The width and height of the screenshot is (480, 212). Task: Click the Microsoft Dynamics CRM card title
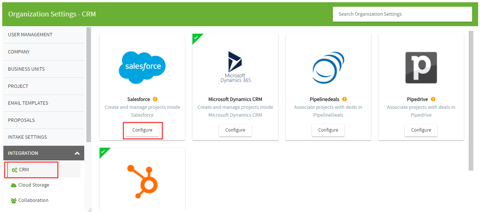coord(235,99)
